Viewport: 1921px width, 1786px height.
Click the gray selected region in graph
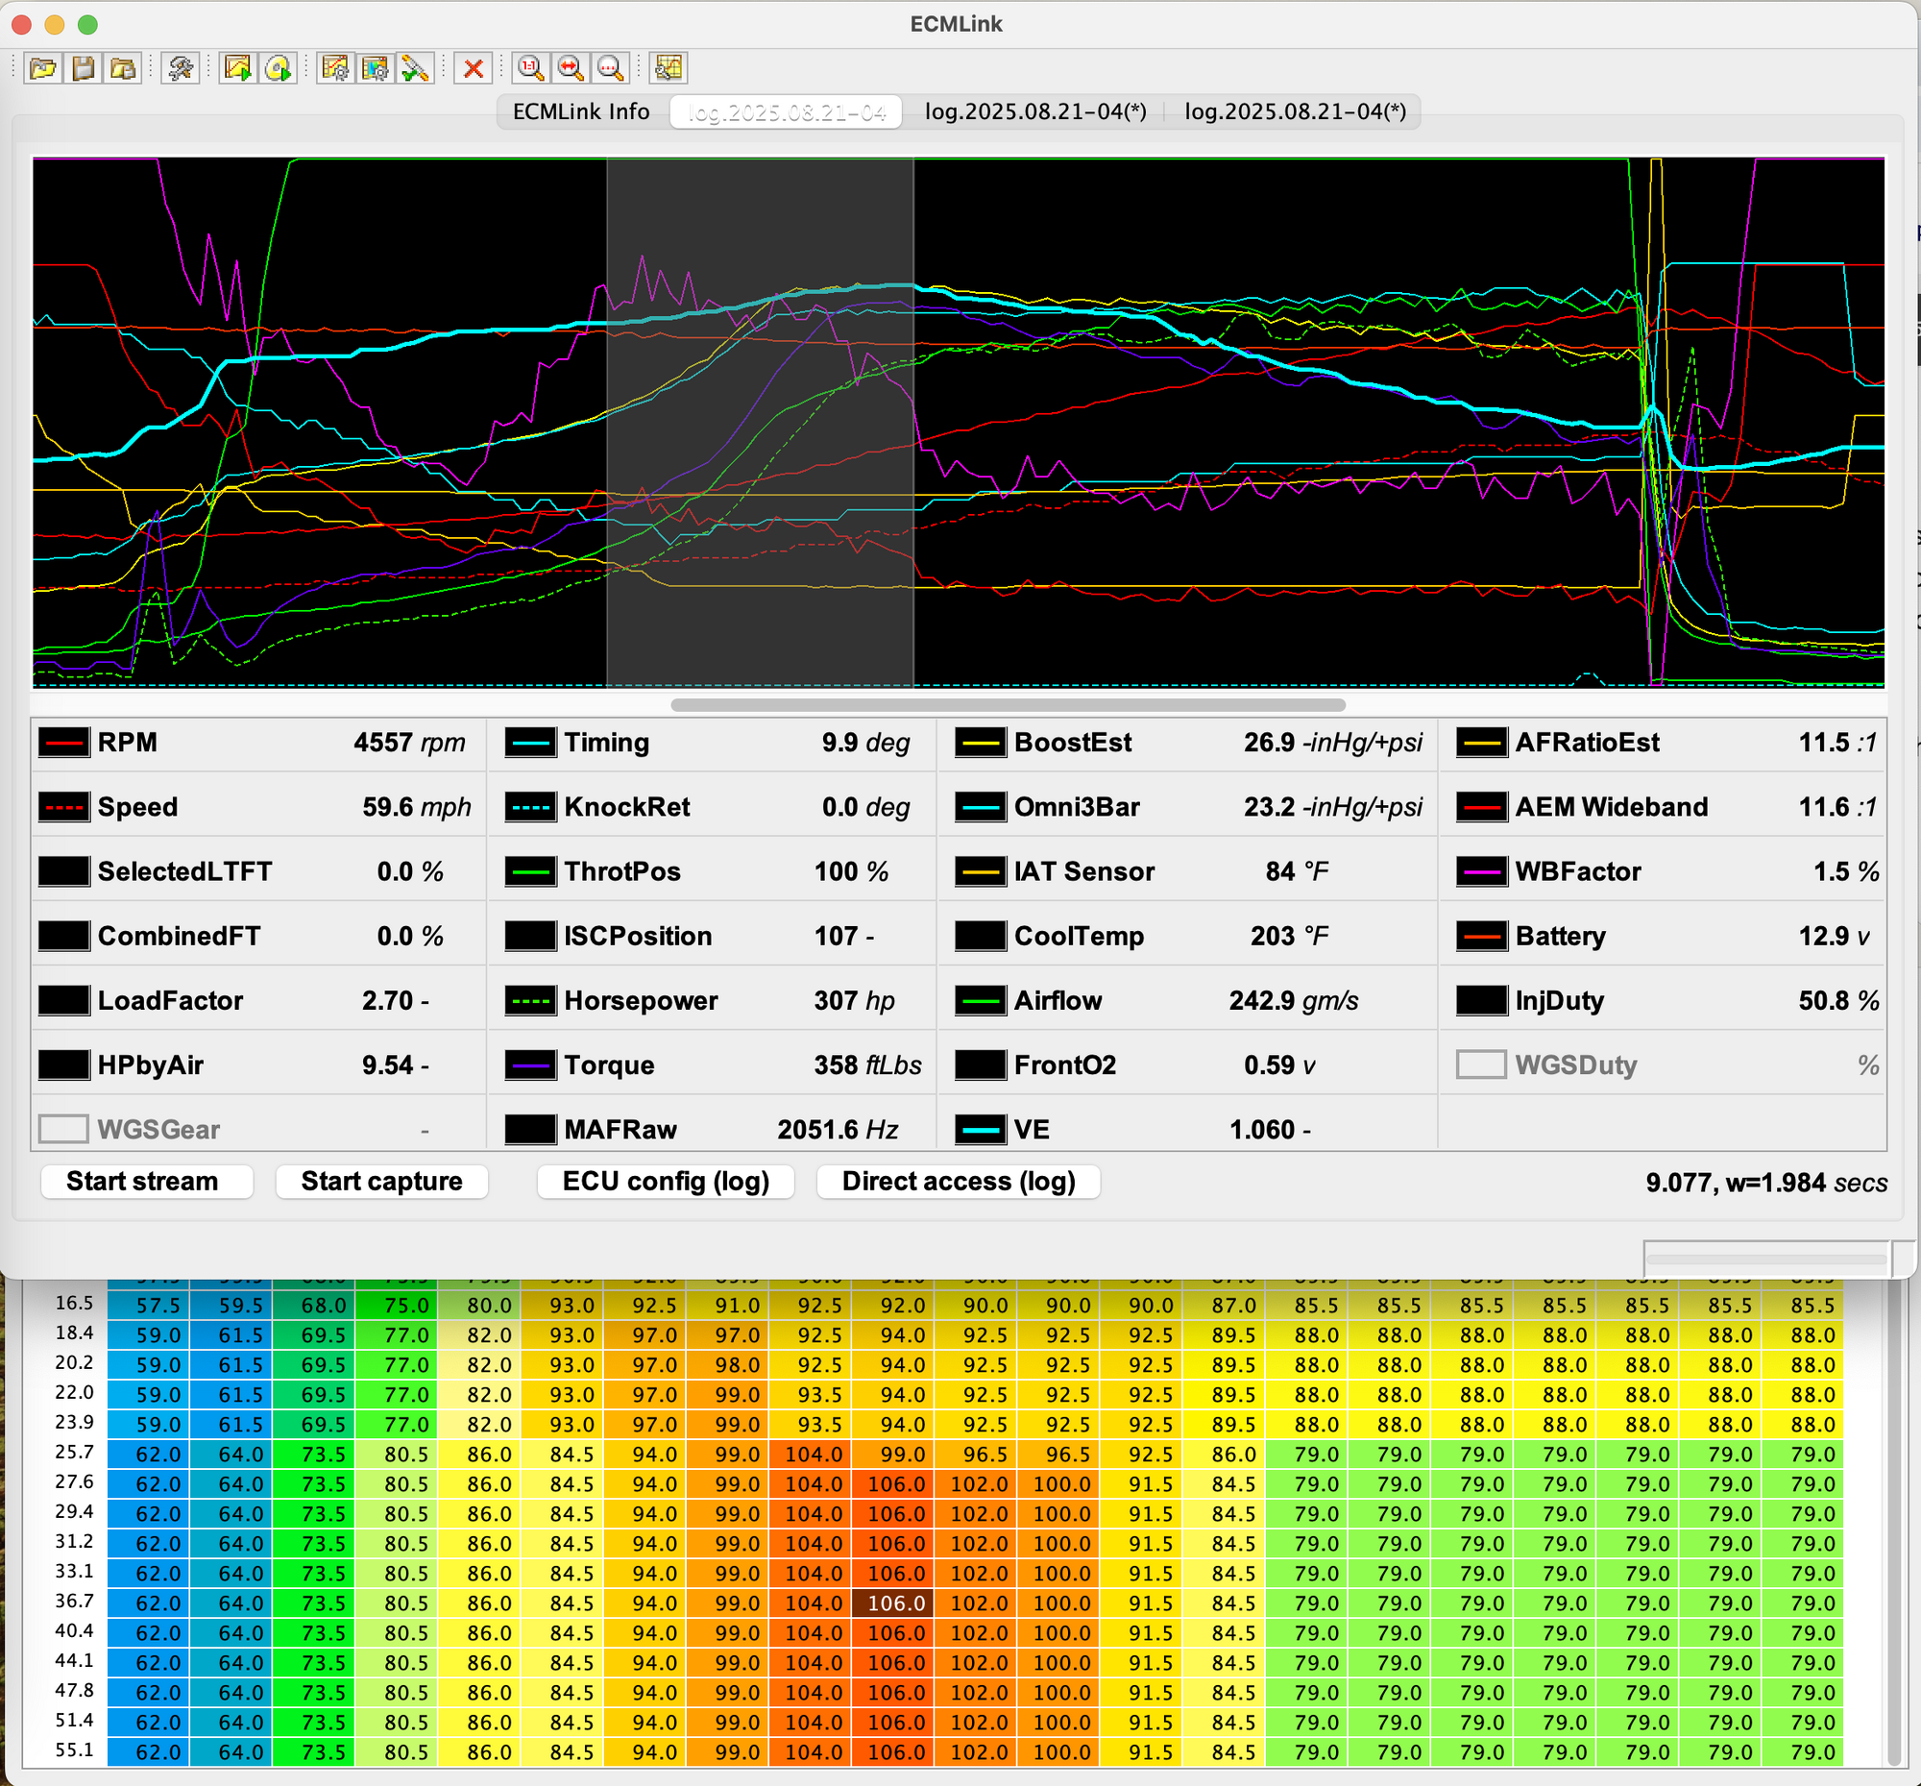[760, 423]
